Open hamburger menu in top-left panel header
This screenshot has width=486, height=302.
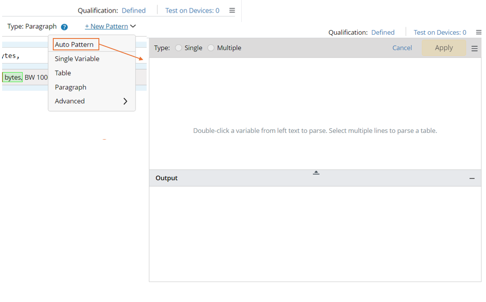(232, 11)
